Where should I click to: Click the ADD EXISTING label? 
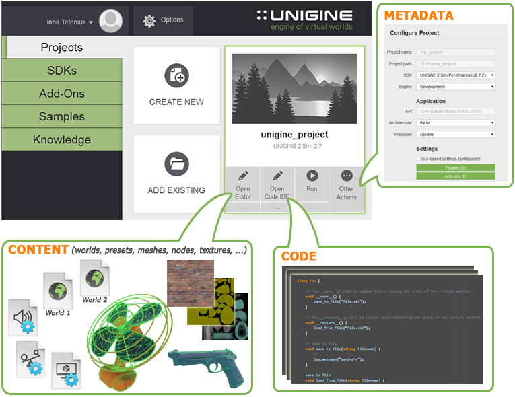[176, 190]
